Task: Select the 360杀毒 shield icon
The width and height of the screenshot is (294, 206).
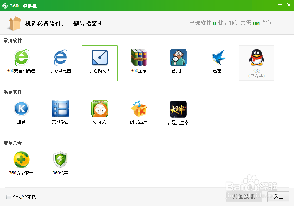Action: click(x=60, y=159)
